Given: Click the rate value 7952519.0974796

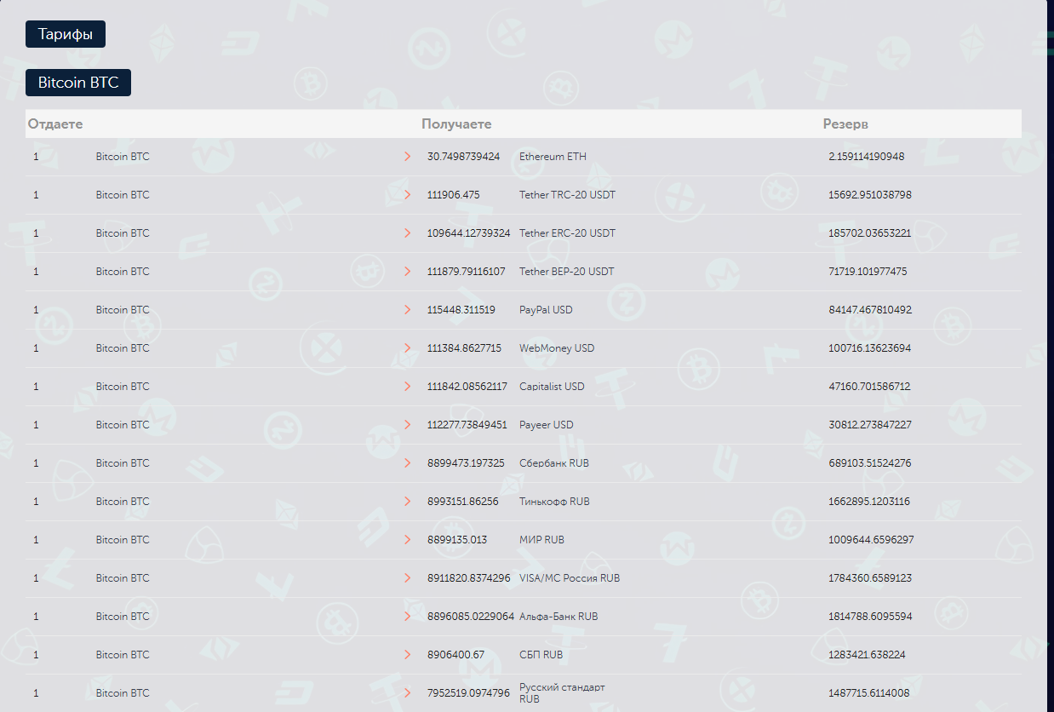Looking at the screenshot, I should tap(469, 693).
